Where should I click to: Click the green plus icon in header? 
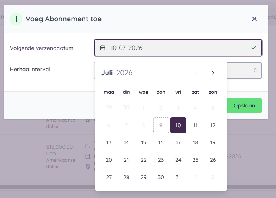16,19
